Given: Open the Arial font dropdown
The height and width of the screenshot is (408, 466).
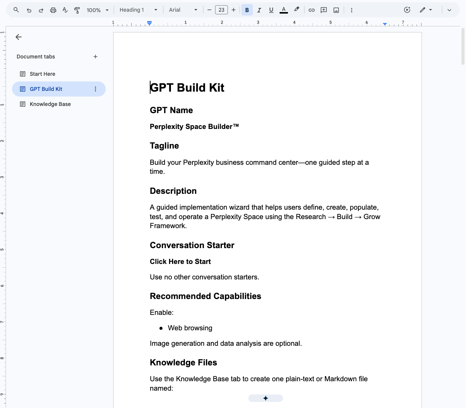Looking at the screenshot, I should [x=183, y=10].
